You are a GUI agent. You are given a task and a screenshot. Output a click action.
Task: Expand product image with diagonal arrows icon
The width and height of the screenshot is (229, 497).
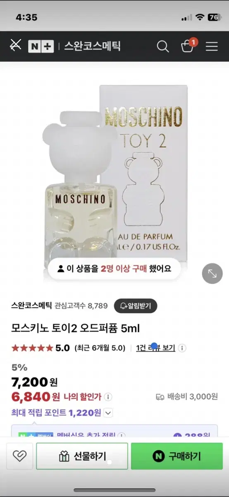coord(212,273)
